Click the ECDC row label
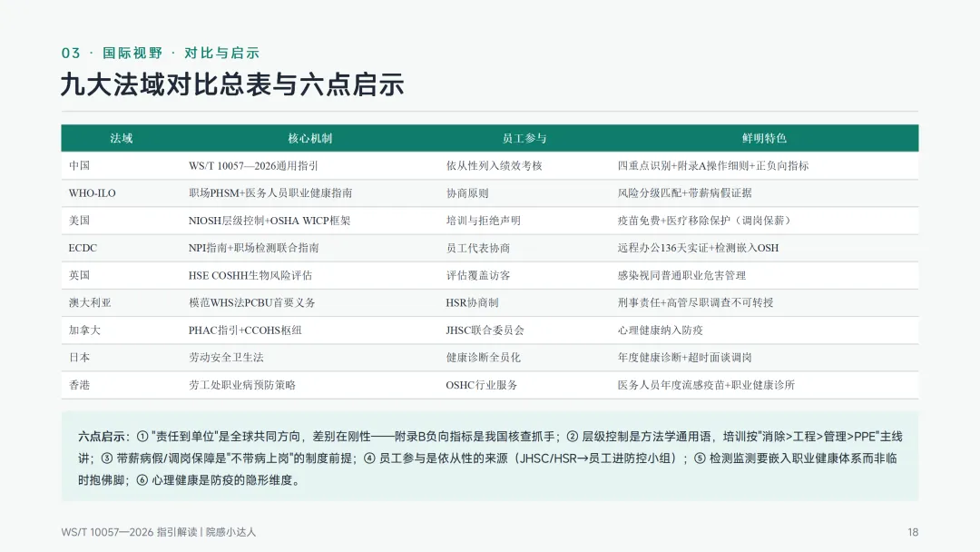The width and height of the screenshot is (980, 552). coord(83,248)
